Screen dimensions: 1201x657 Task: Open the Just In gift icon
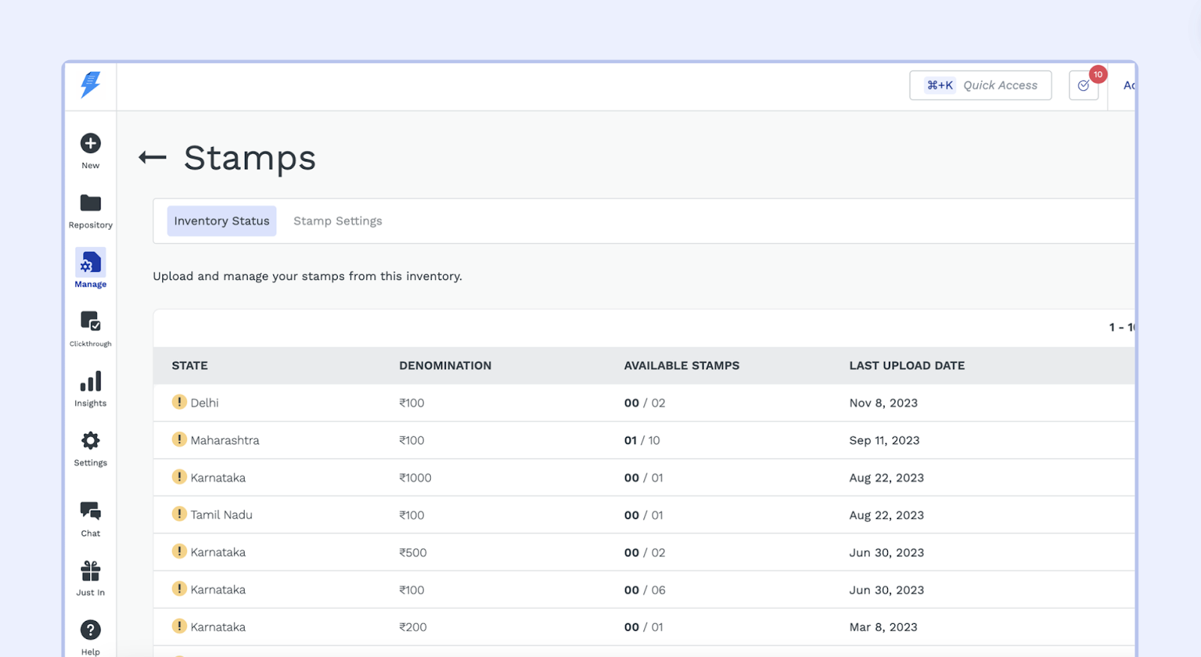click(x=91, y=571)
